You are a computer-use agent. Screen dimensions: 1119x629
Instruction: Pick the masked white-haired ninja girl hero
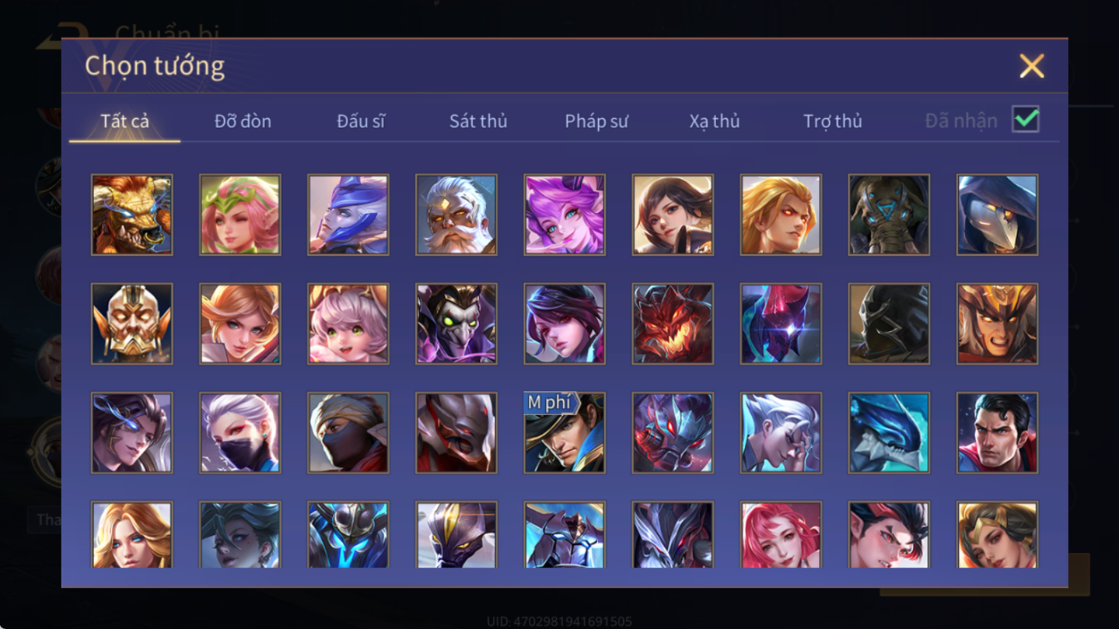(240, 433)
